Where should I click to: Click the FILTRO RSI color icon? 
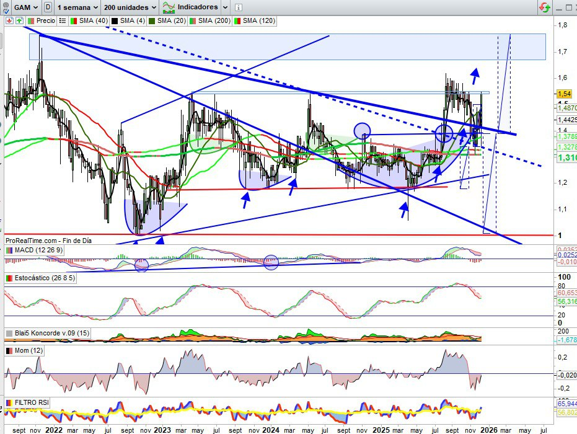point(9,403)
